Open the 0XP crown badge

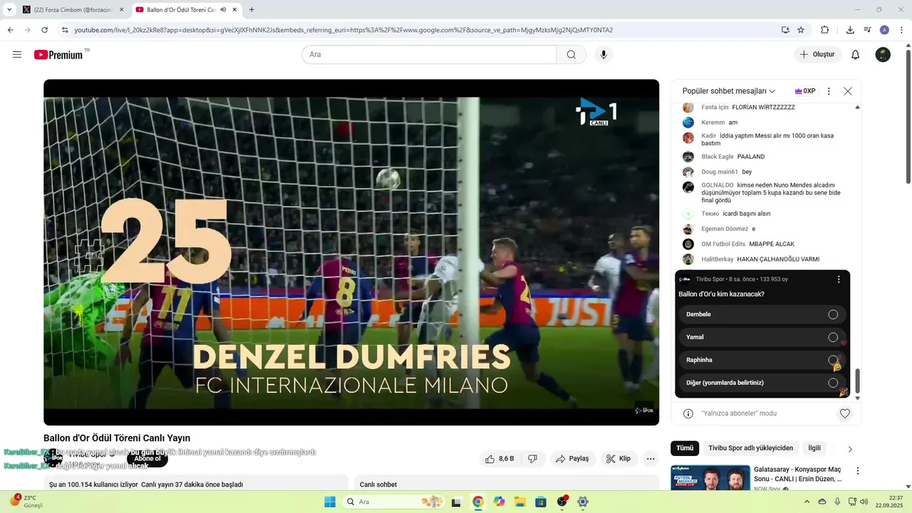[805, 91]
